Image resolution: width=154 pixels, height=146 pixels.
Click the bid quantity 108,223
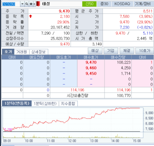(x=124, y=62)
